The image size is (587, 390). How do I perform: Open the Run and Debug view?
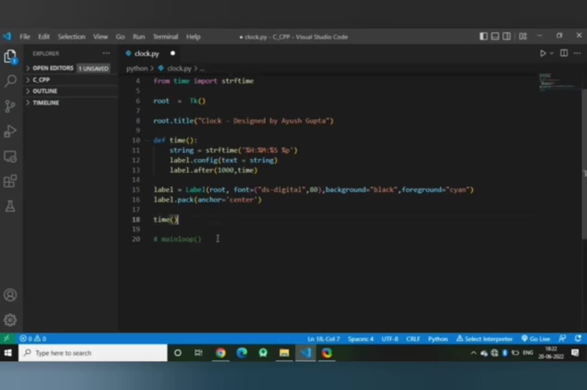tap(10, 132)
